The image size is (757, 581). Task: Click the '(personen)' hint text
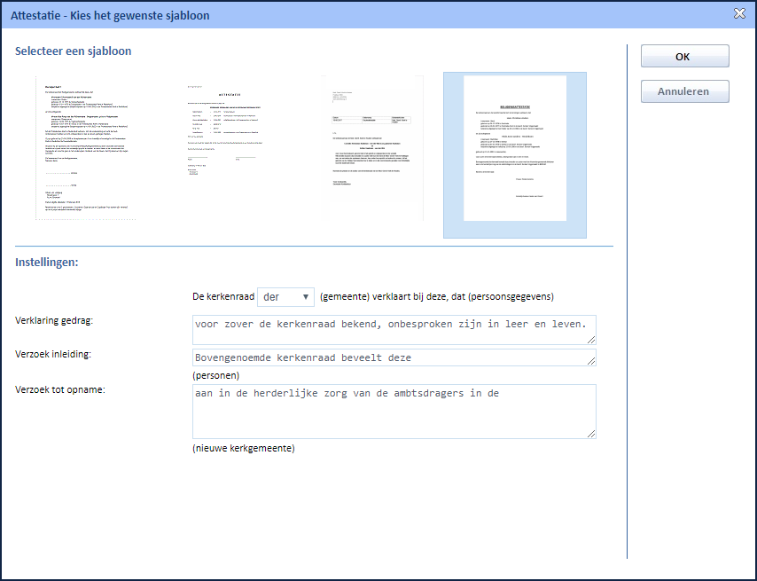point(215,376)
